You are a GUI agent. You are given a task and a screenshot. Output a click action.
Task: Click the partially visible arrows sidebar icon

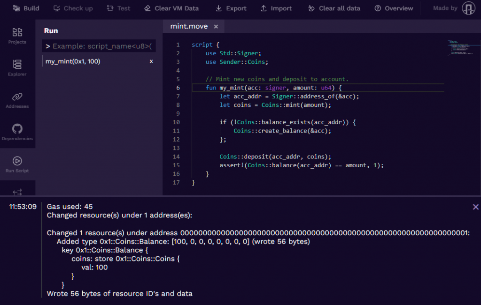17,191
